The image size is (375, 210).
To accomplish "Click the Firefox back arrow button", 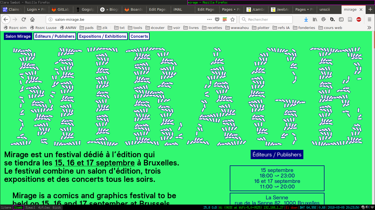I will coord(6,19).
